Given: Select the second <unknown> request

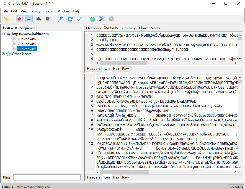Looking at the screenshot, I should (27, 44).
